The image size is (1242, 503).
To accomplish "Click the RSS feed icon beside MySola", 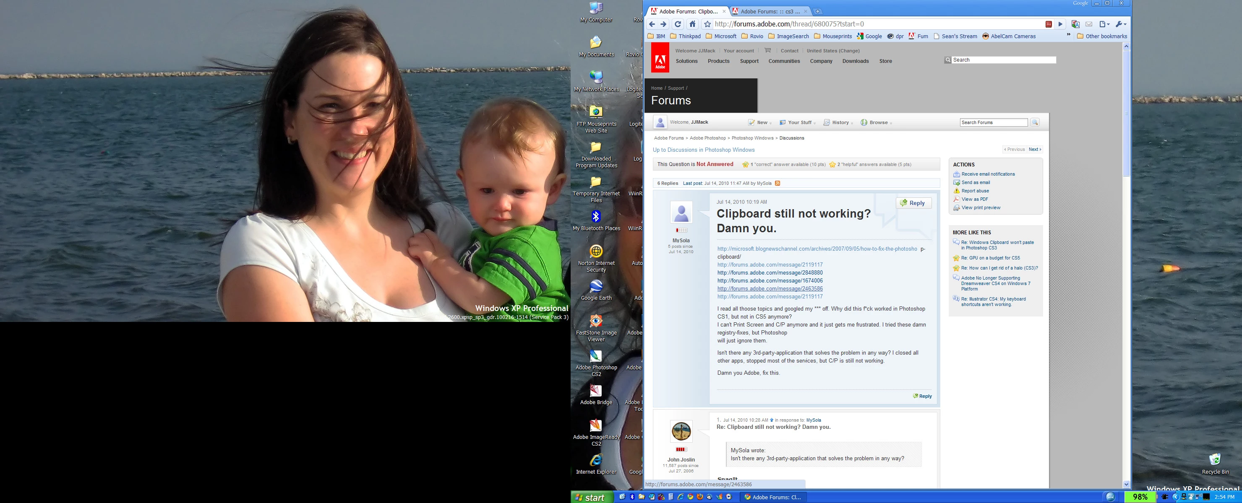I will (777, 183).
